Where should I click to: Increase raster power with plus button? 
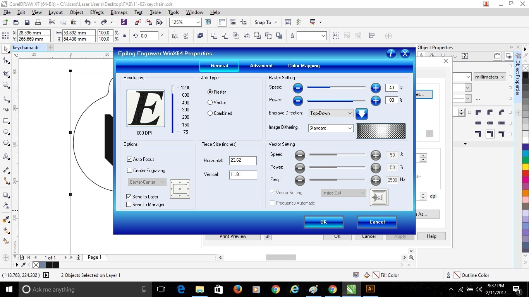point(376,101)
